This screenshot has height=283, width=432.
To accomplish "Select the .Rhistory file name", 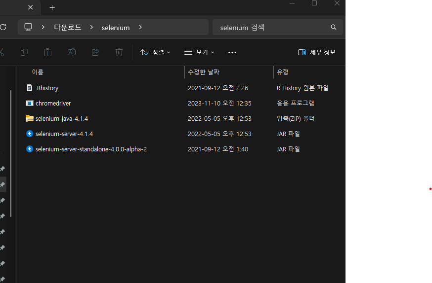I will 47,88.
